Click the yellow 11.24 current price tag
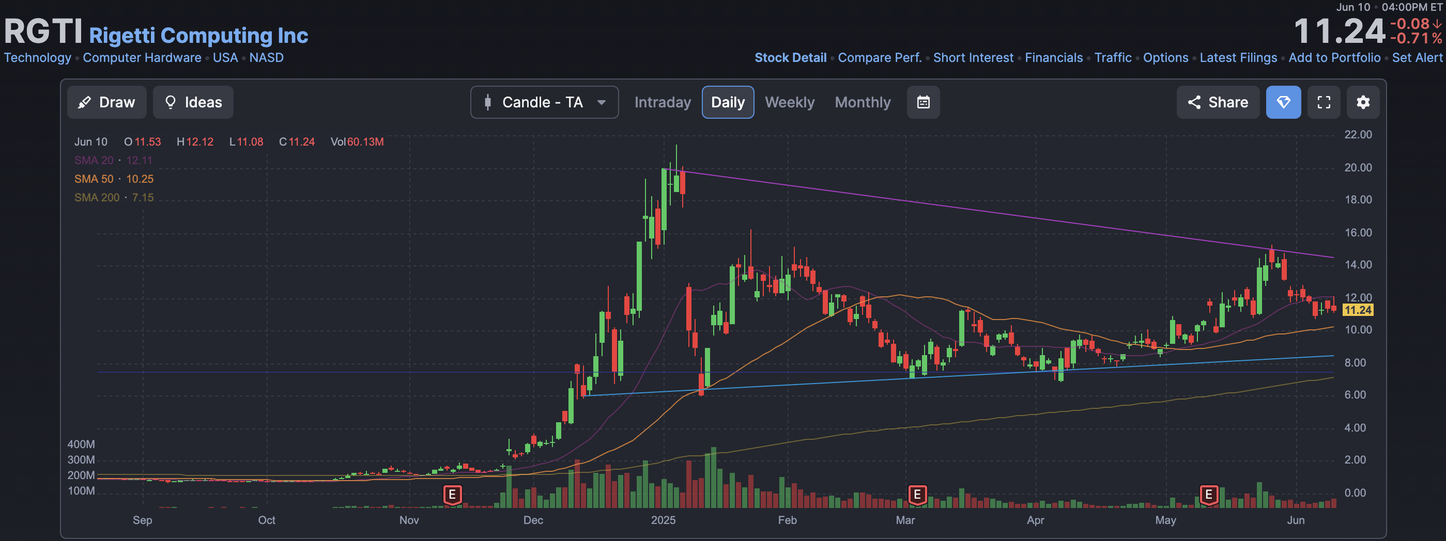Image resolution: width=1446 pixels, height=541 pixels. point(1357,310)
